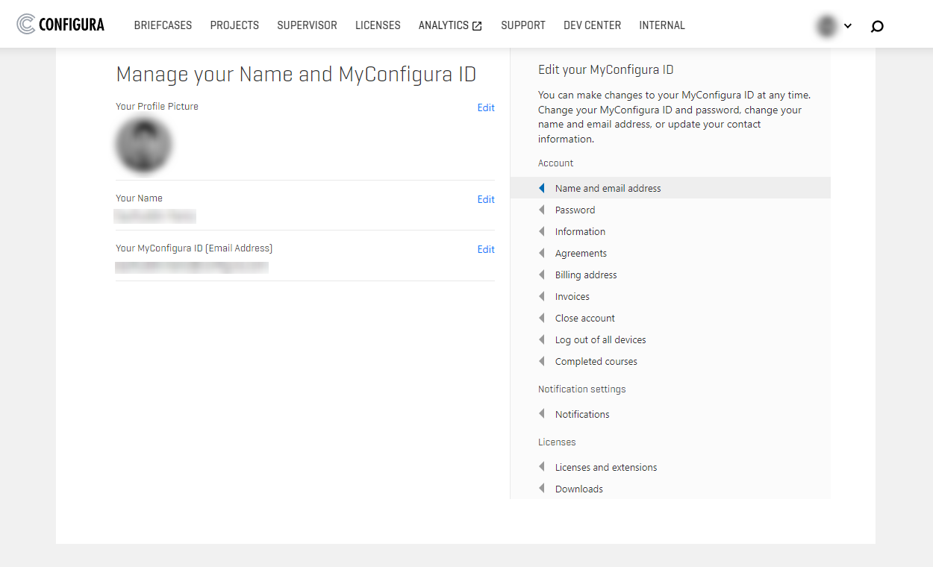The height and width of the screenshot is (567, 933).
Task: Go to the DEV CENTER section
Action: (592, 25)
